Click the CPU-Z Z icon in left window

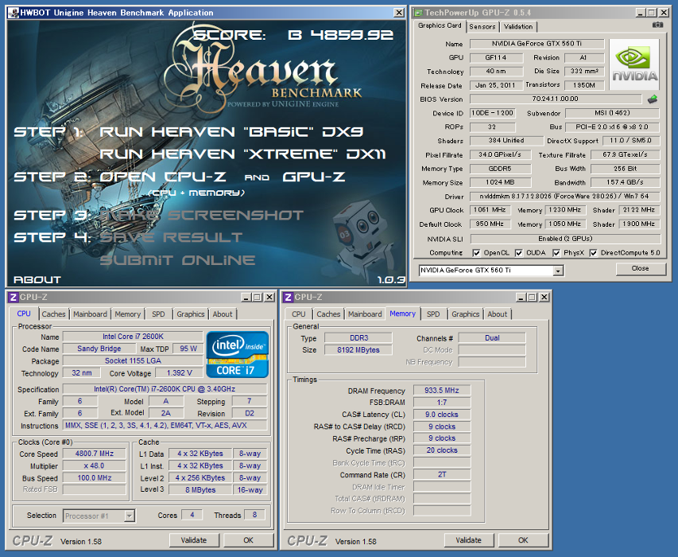tap(13, 297)
